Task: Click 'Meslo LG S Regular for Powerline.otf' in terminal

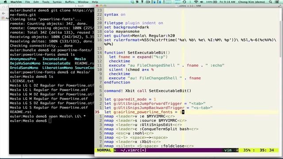Action: [49, 107]
